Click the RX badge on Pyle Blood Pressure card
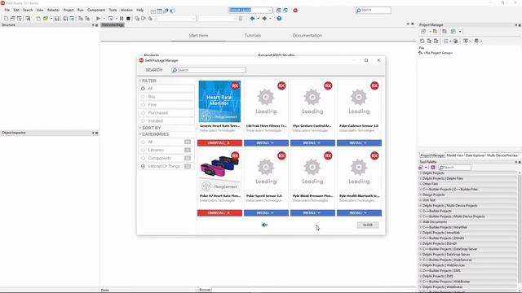The width and height of the screenshot is (522, 293). click(x=328, y=155)
